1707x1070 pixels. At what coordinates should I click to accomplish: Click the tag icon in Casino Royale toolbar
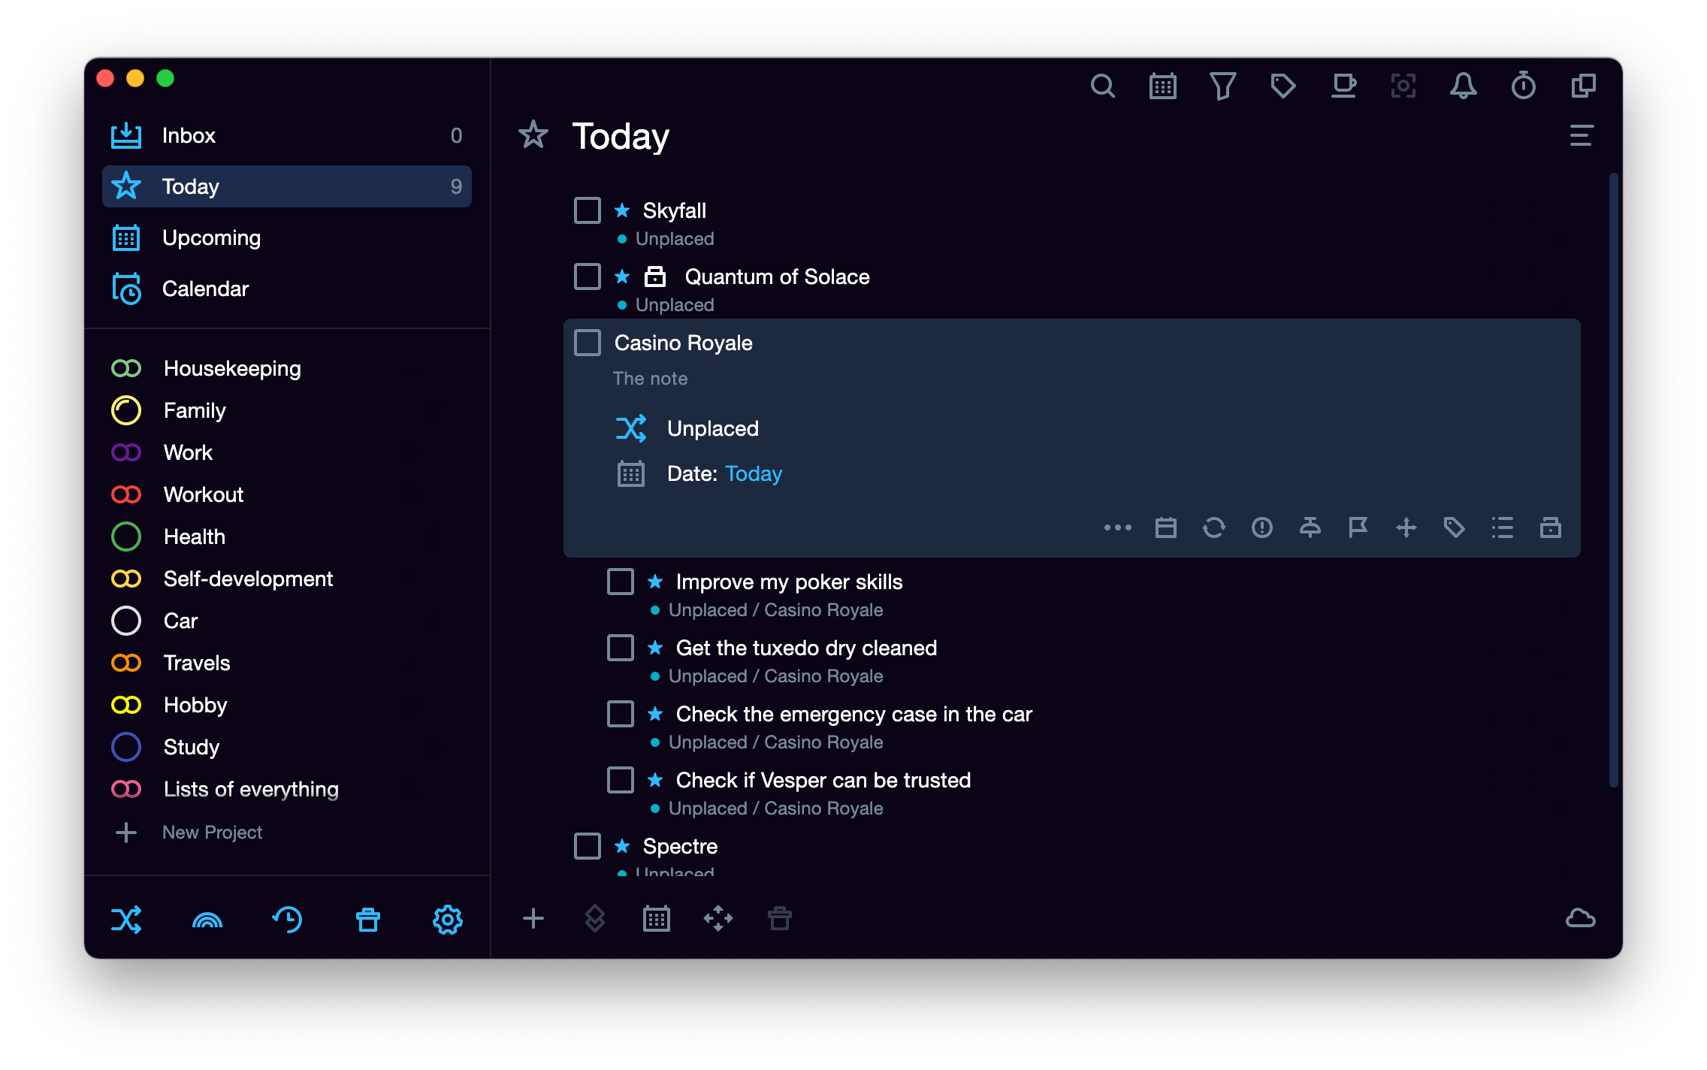pyautogui.click(x=1454, y=528)
